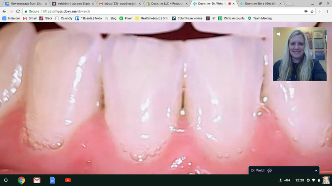Open Gmail app in the shelf

click(x=37, y=180)
